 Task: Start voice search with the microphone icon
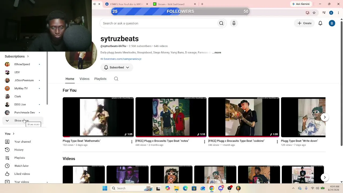(234, 23)
